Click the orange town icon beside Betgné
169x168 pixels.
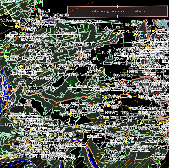(35, 9)
